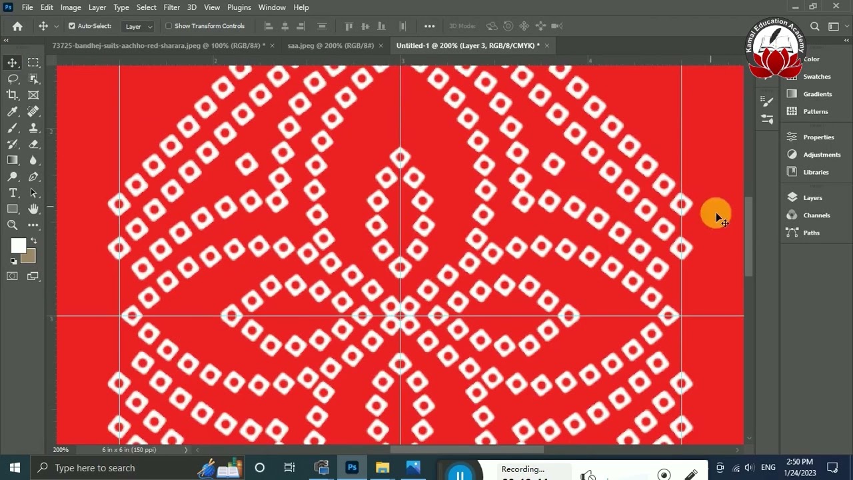Click Align left edges button
The image size is (853, 480).
tap(269, 26)
